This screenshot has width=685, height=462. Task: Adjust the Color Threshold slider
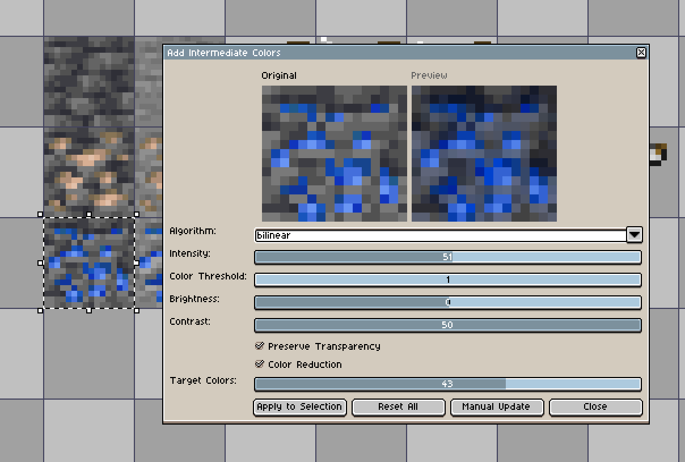click(448, 280)
